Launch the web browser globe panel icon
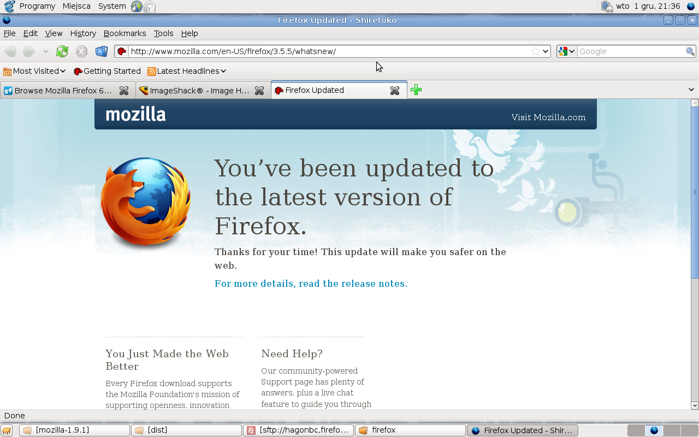This screenshot has width=699, height=437. tap(137, 7)
